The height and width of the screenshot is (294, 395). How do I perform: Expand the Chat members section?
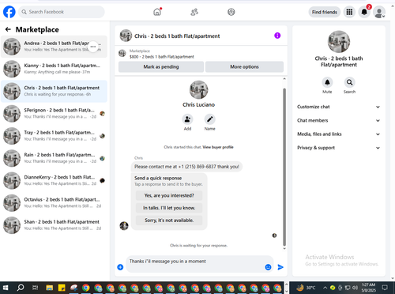(339, 120)
